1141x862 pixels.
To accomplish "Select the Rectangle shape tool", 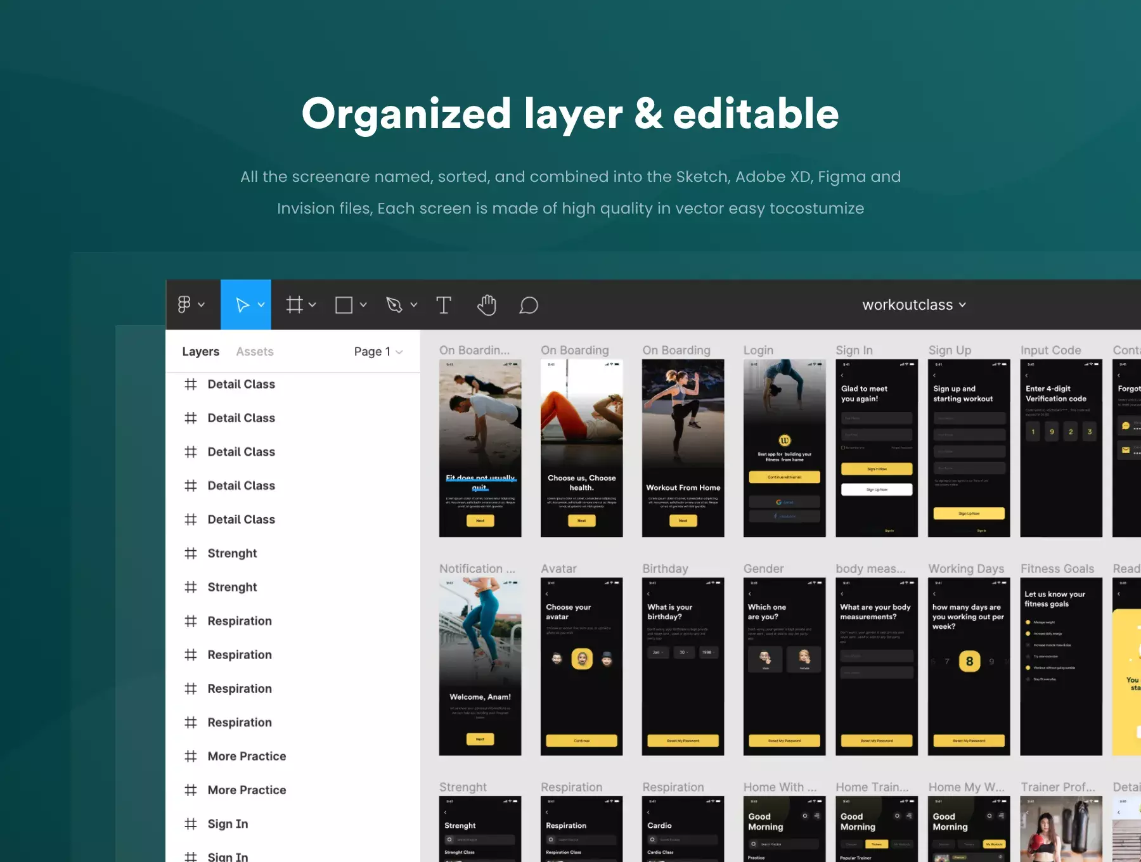I will [344, 305].
